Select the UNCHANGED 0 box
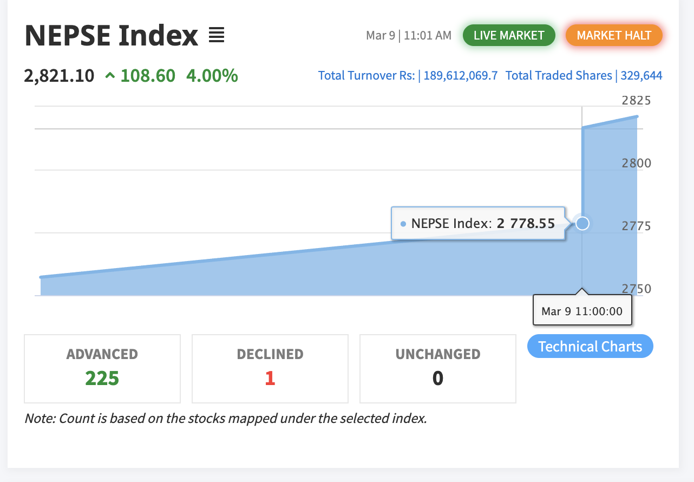The image size is (694, 482). tap(438, 369)
